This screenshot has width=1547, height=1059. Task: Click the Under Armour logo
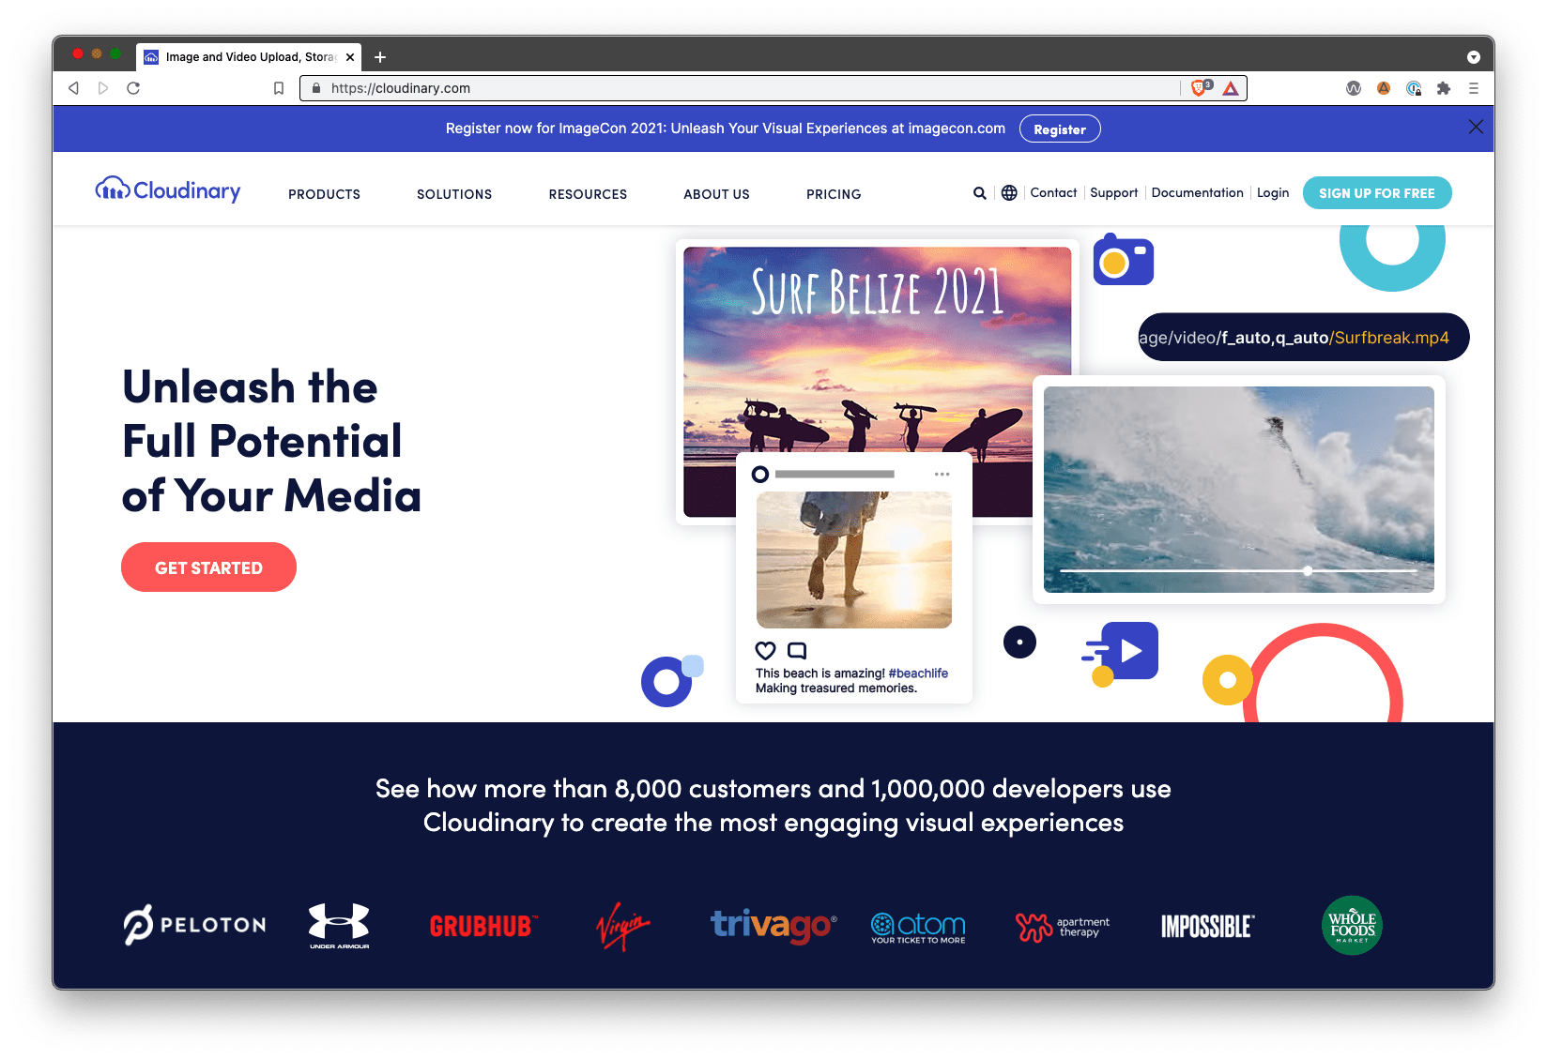[x=339, y=926]
